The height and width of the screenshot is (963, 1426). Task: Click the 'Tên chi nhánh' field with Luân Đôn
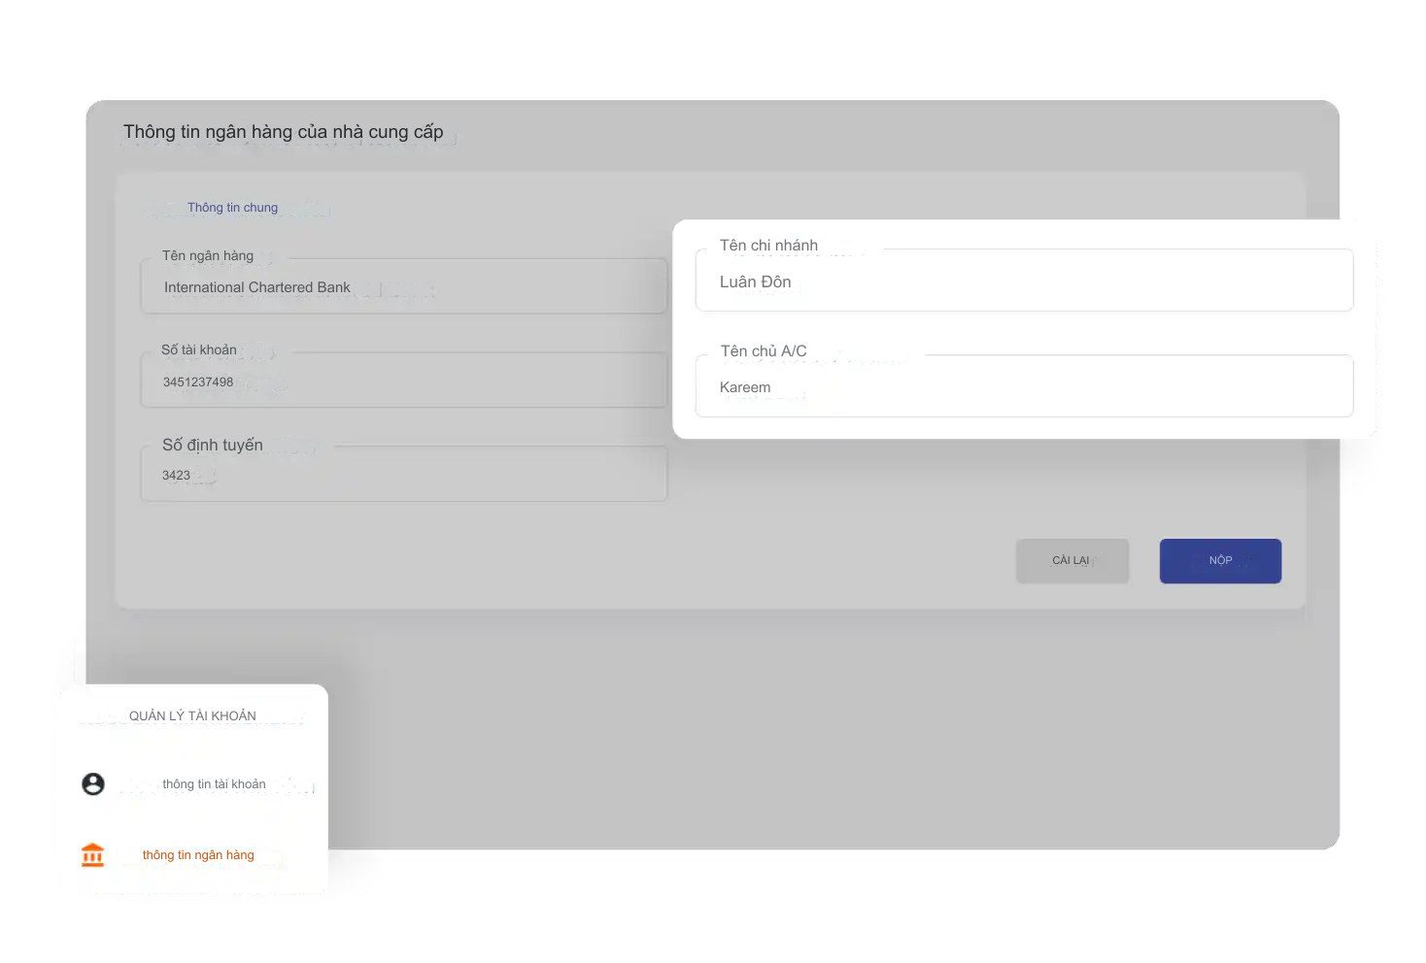[1025, 281]
